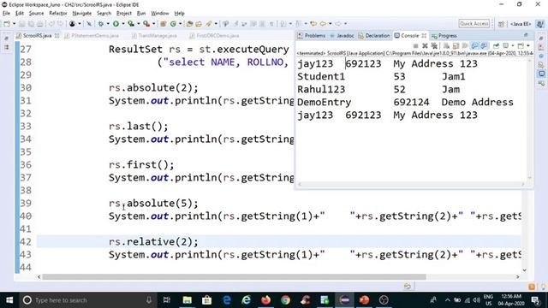
Task: Close the ScroolRS.java editor tab
Action: coord(57,36)
